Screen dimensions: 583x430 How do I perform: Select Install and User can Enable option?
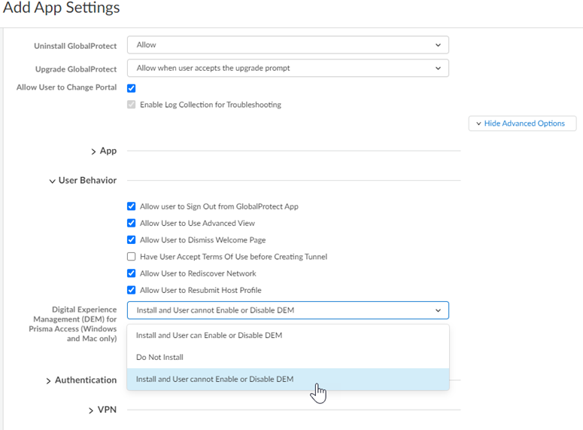209,335
